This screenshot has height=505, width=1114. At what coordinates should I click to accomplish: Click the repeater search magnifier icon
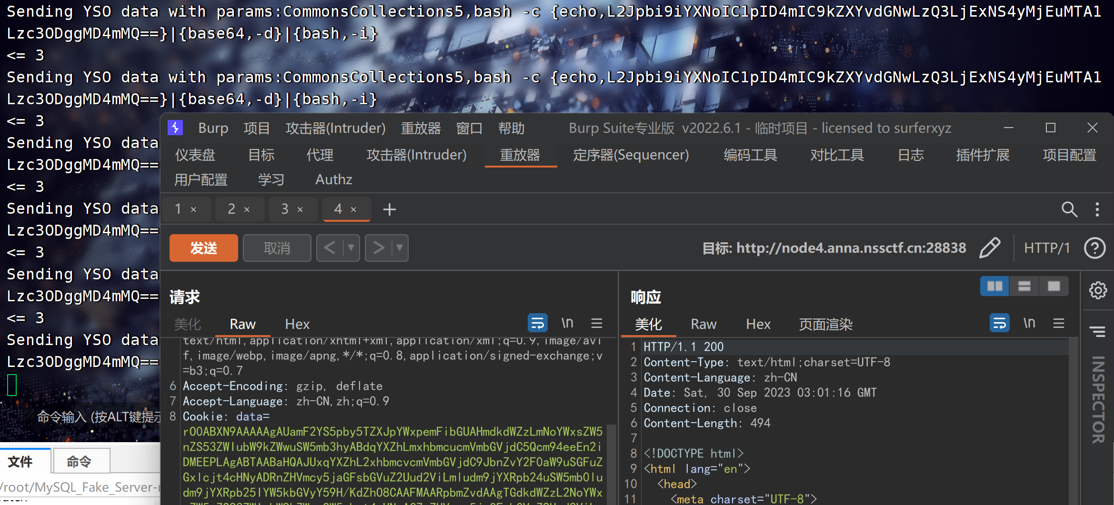coord(1069,209)
